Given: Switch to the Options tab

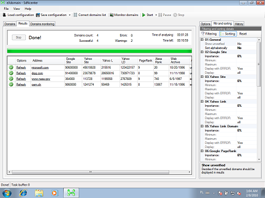Looking at the screenshot, I should (x=205, y=24).
